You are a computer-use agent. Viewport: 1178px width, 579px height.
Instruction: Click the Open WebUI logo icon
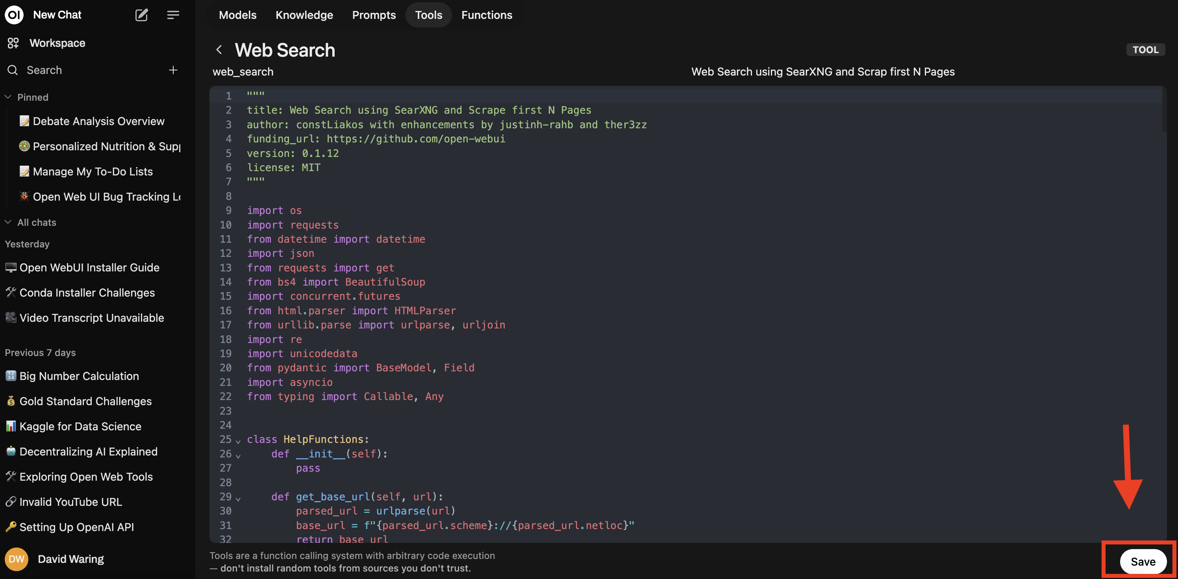[14, 15]
